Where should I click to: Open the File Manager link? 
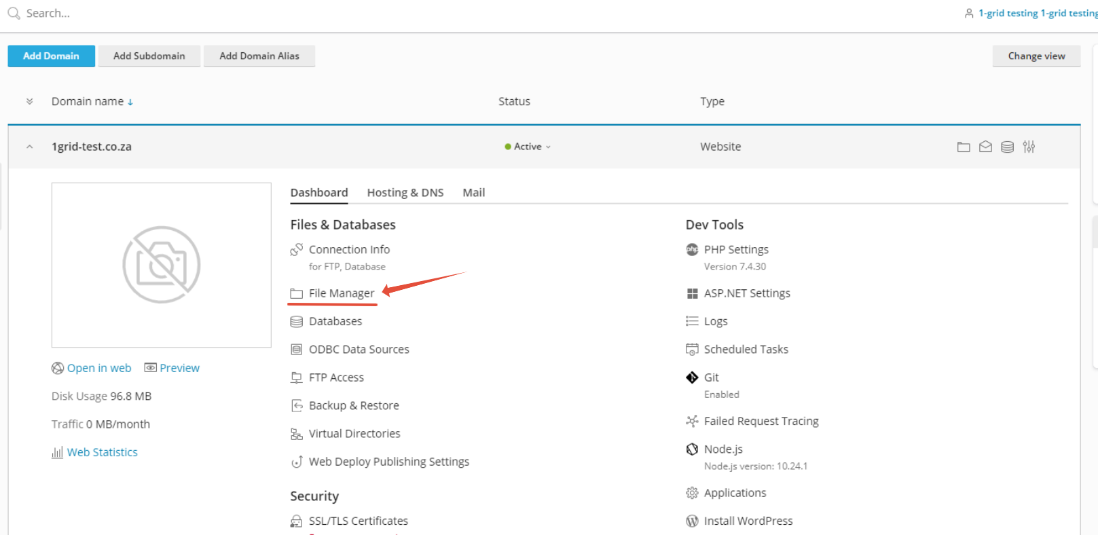(x=342, y=293)
